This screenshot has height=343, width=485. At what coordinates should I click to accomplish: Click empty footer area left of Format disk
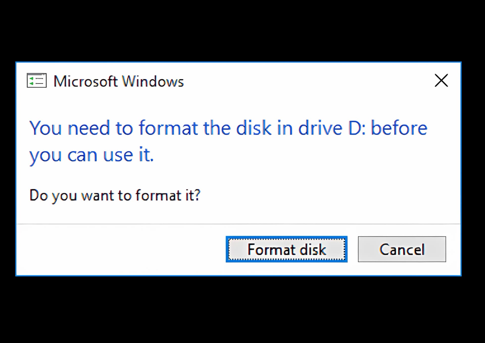click(121, 249)
